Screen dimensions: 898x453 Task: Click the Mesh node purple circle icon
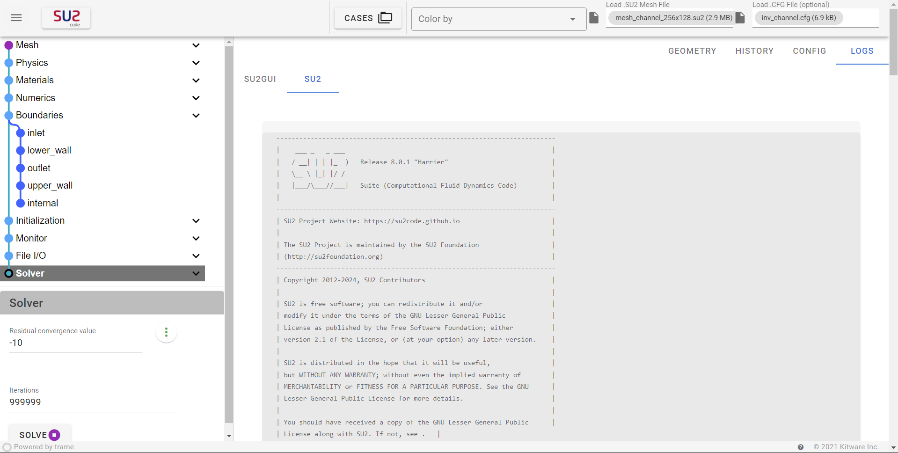(8, 45)
